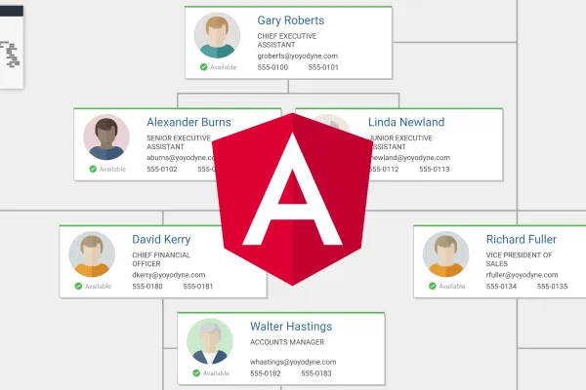The height and width of the screenshot is (390, 586).
Task: Open the Linda Newland name heading
Action: tap(406, 122)
